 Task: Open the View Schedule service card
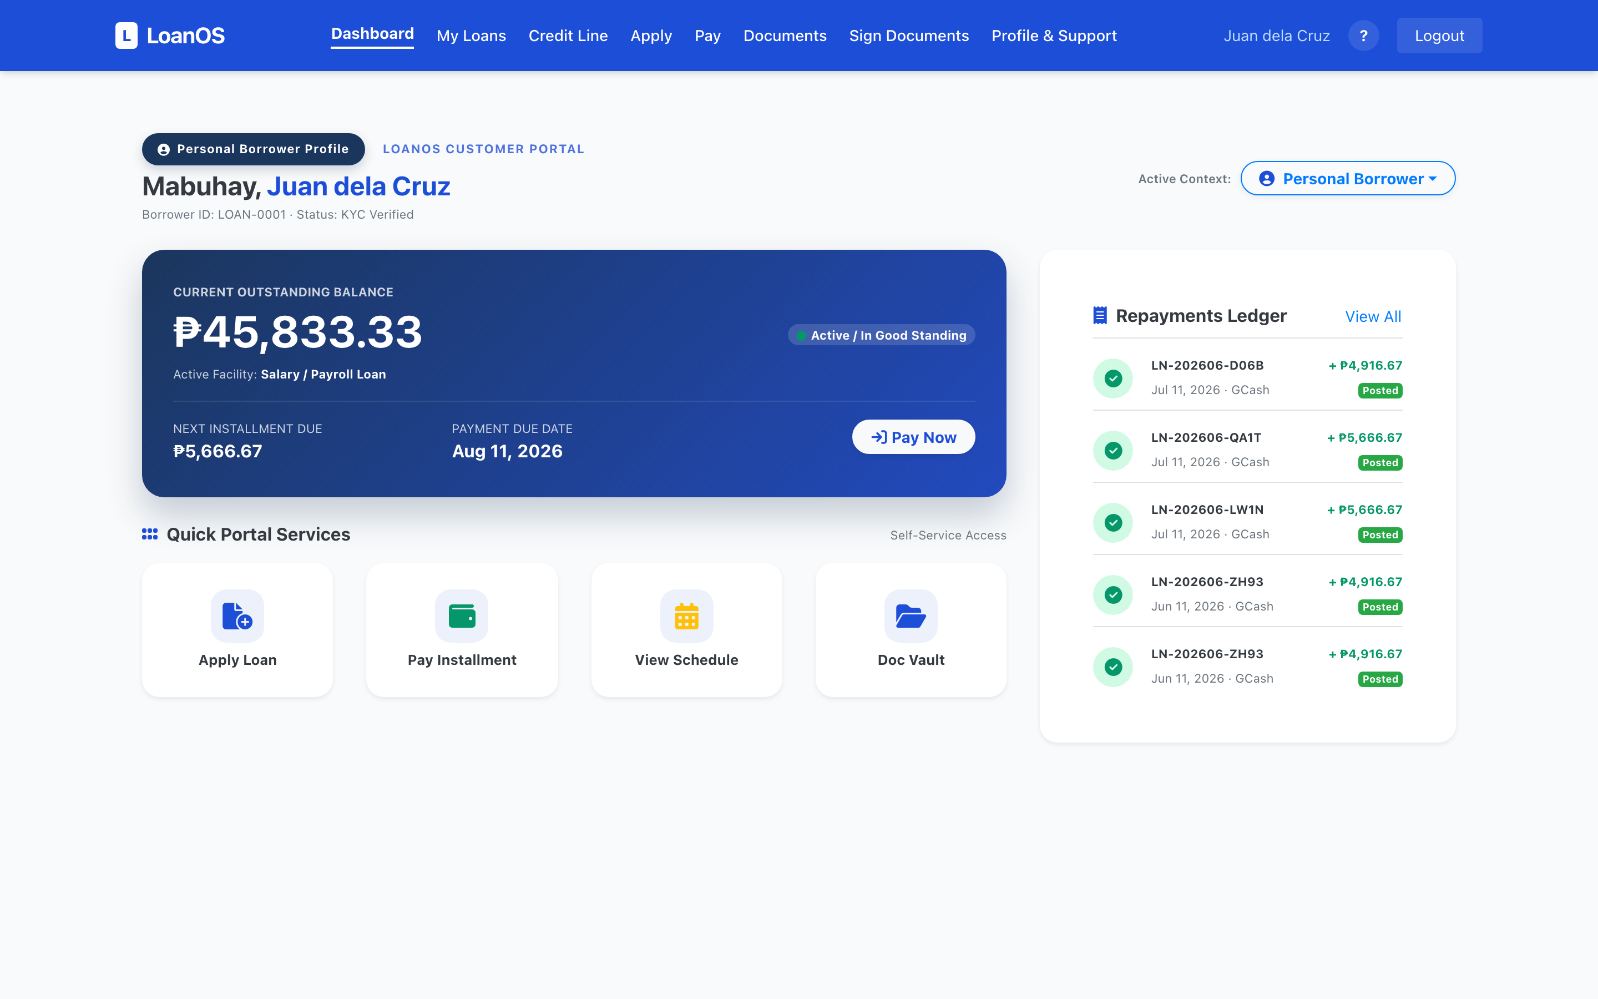coord(687,630)
